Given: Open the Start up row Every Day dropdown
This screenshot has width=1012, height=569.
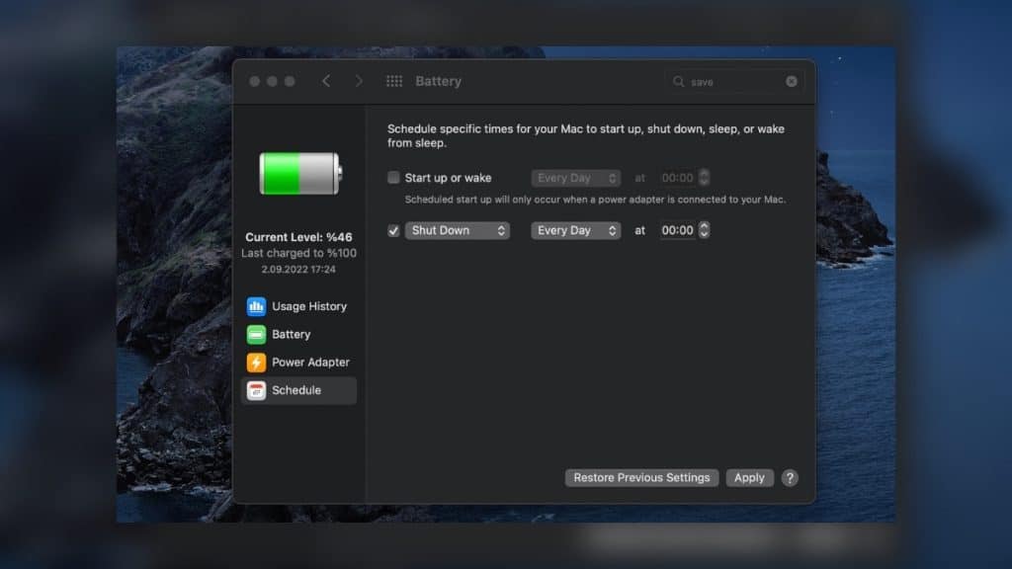Looking at the screenshot, I should click(576, 178).
